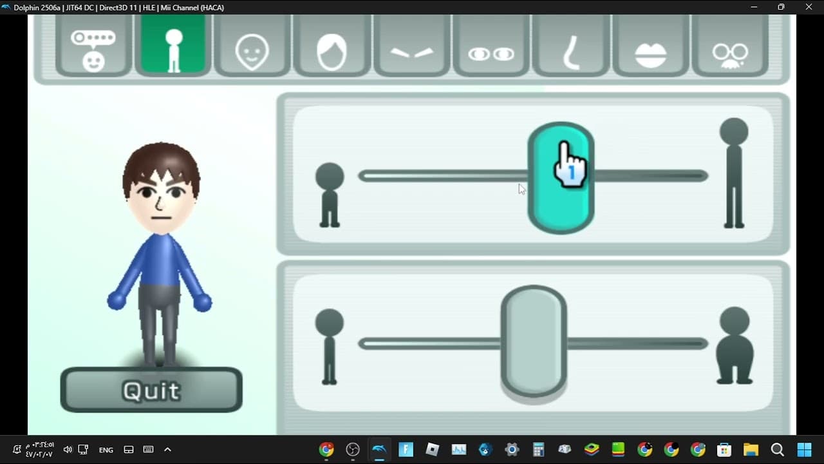Select the nose tab
This screenshot has width=824, height=464.
pos(571,46)
